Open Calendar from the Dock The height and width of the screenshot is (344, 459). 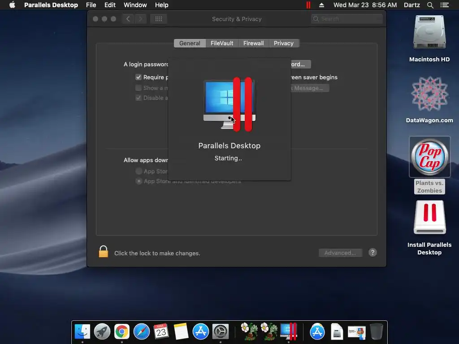(x=161, y=332)
